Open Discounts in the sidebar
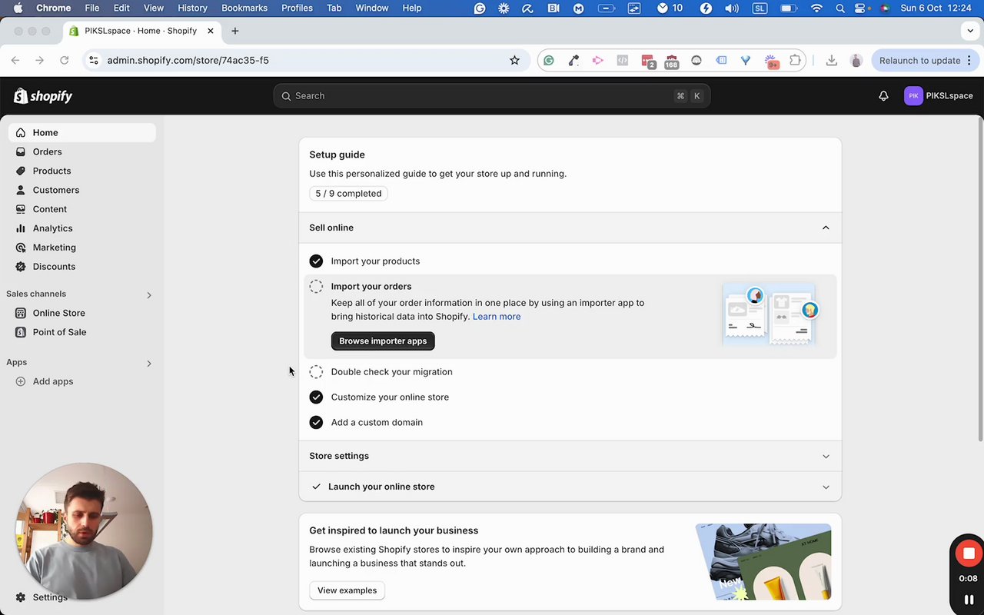 click(x=81, y=267)
